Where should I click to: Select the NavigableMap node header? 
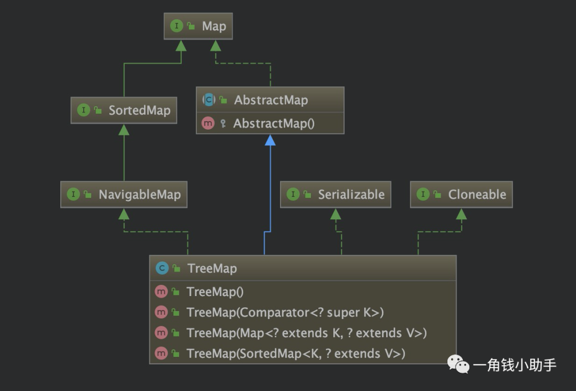click(x=124, y=194)
